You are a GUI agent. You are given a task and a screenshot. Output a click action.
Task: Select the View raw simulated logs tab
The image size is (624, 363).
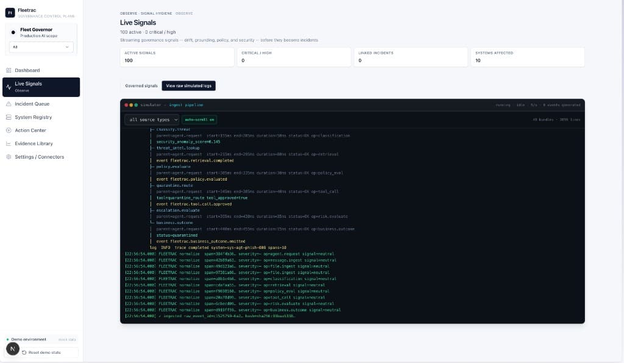(x=189, y=85)
